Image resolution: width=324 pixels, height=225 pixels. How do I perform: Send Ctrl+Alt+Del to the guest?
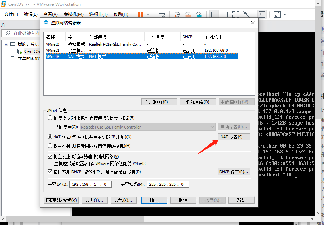tap(162, 14)
